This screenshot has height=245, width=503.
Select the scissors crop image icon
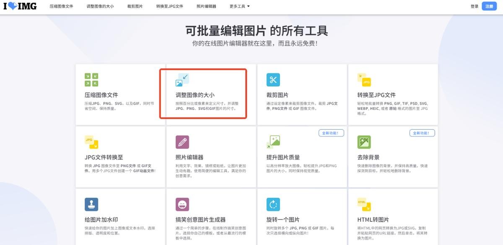pos(273,79)
